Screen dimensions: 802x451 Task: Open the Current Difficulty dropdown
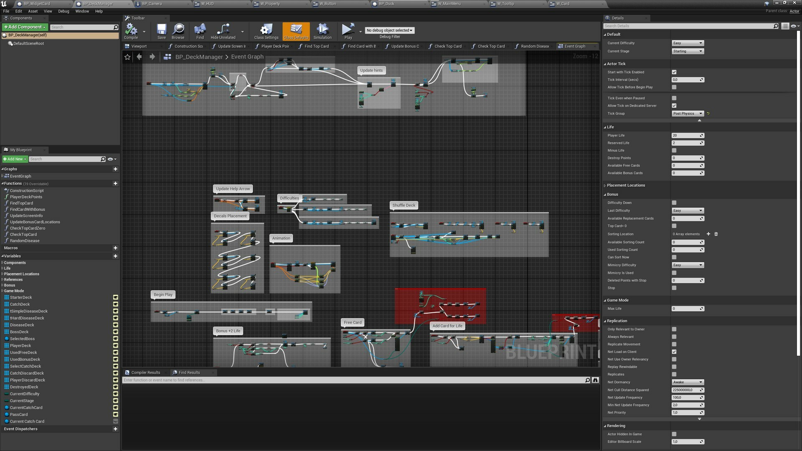point(688,43)
